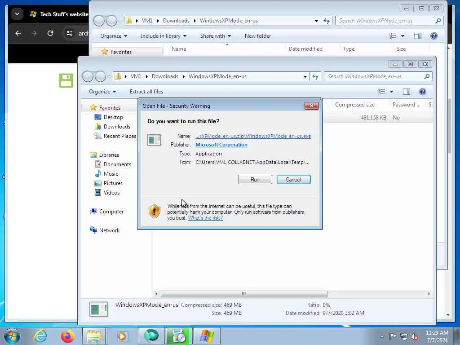
Task: Click refresh button in back window address bar
Action: pos(327,21)
